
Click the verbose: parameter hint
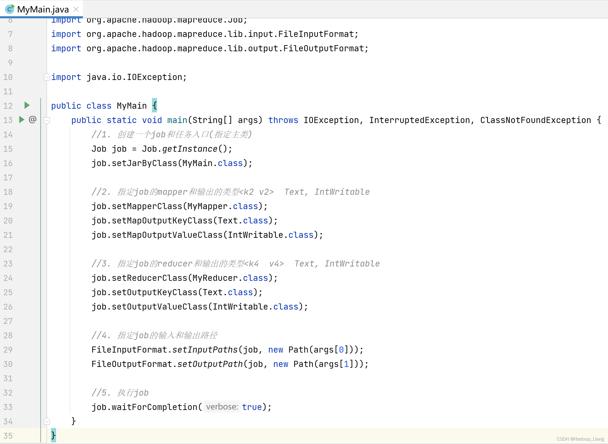pos(222,407)
